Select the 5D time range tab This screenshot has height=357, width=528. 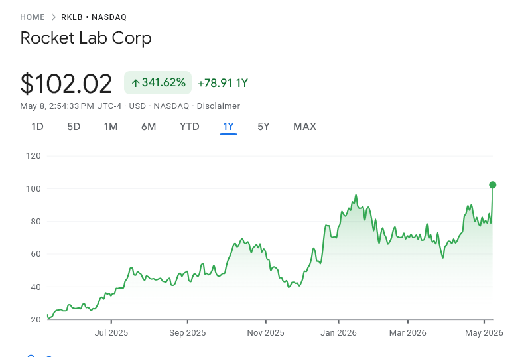[x=74, y=127]
